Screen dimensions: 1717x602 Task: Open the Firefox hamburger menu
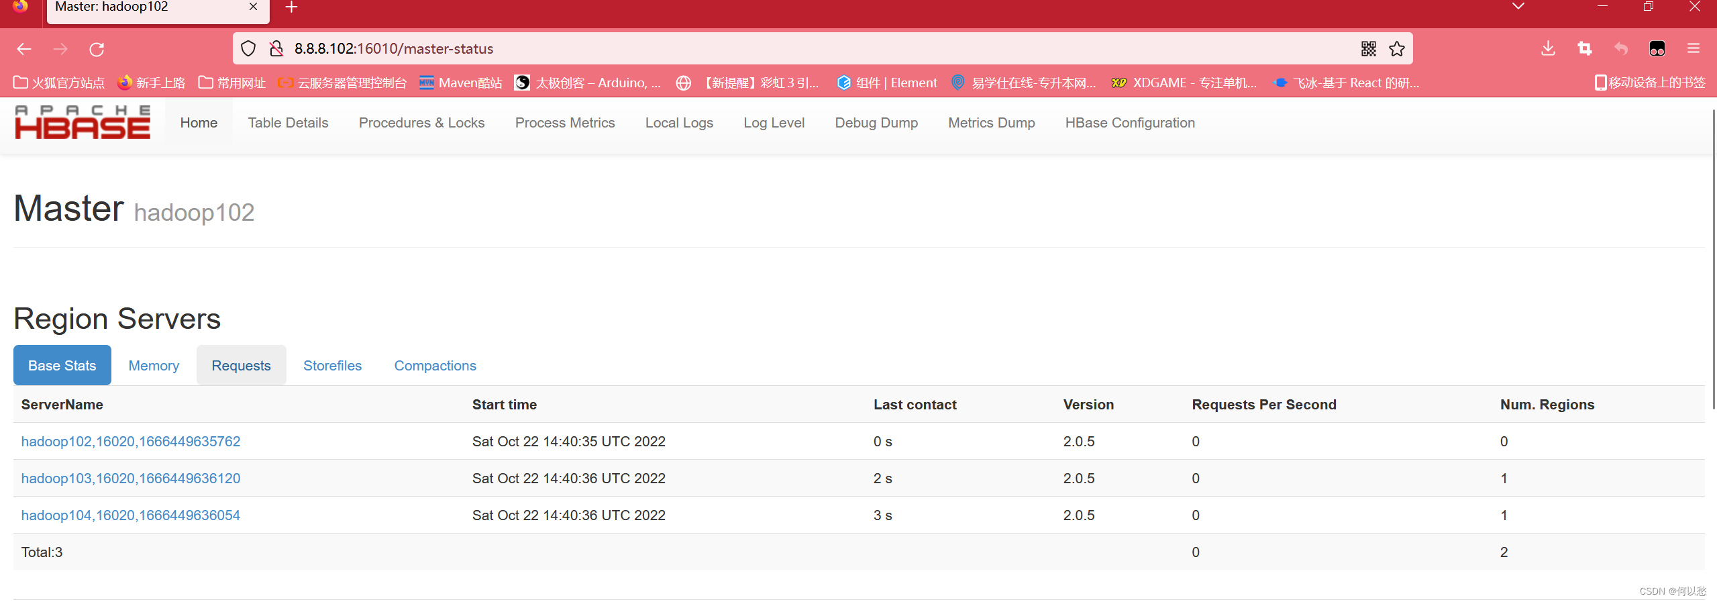pos(1694,48)
